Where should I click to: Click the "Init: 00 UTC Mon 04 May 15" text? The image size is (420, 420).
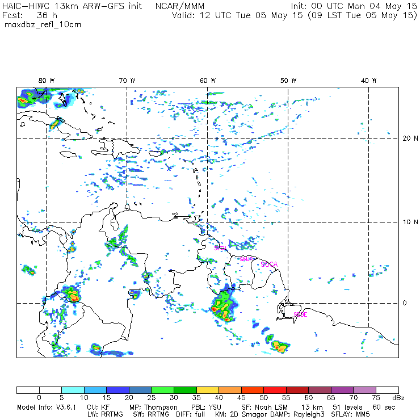click(354, 6)
